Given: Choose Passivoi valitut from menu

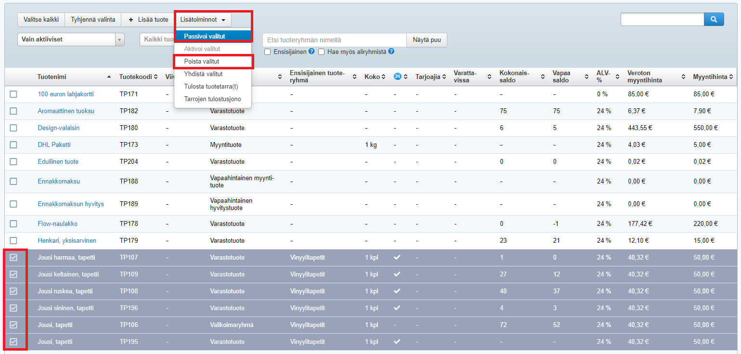Looking at the screenshot, I should (x=205, y=36).
